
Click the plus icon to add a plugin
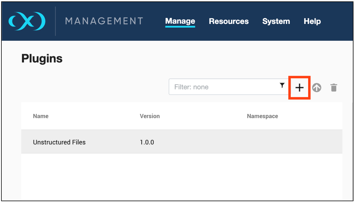tap(299, 88)
